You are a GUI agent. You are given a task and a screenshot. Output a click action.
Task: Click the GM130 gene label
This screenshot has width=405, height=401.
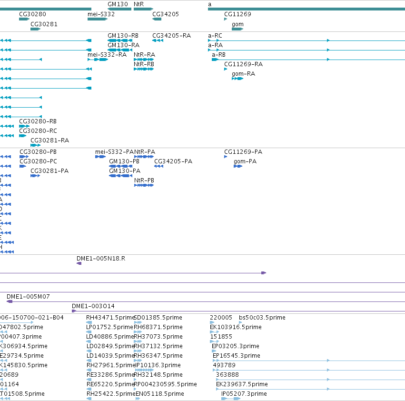tap(118, 4)
